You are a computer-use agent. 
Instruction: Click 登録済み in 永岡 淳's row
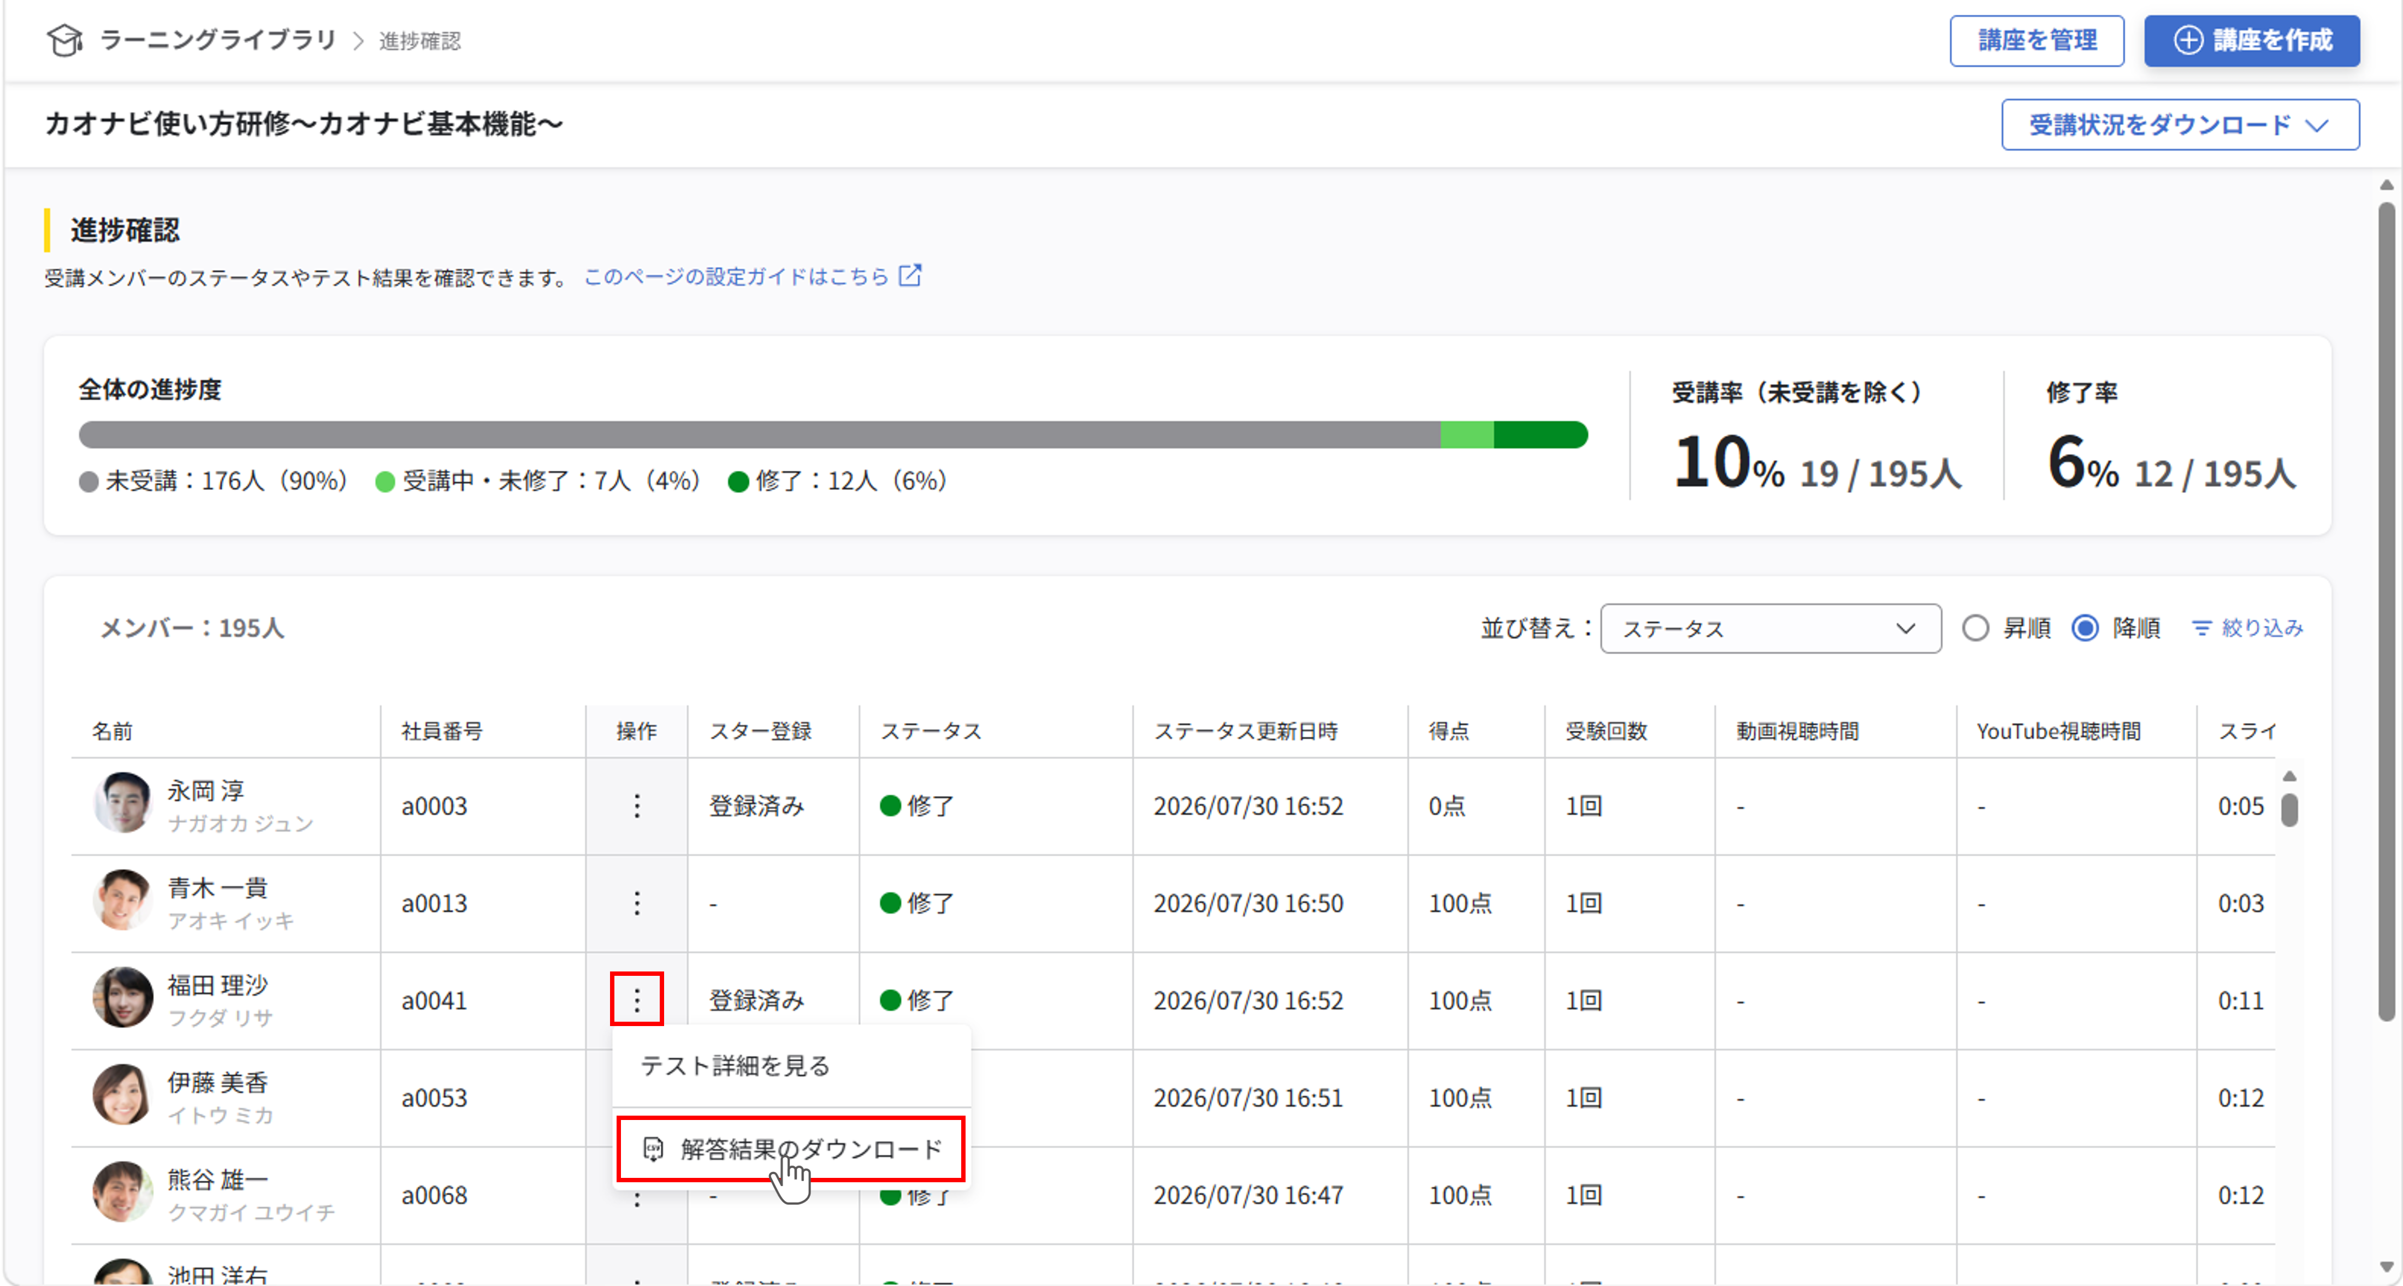pyautogui.click(x=756, y=806)
